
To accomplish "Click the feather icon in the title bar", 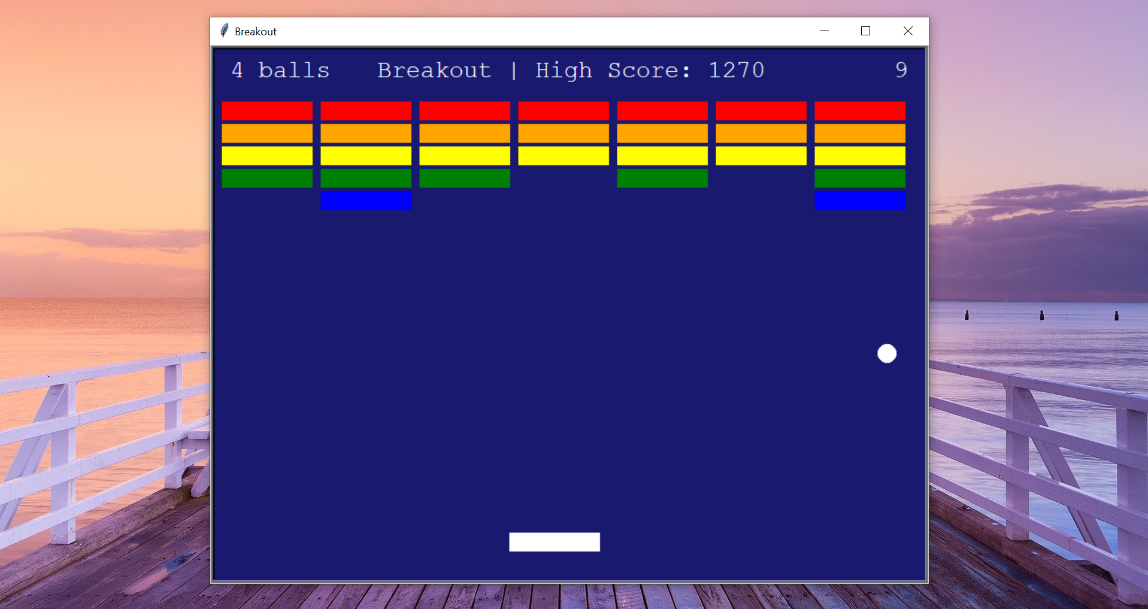I will point(224,31).
